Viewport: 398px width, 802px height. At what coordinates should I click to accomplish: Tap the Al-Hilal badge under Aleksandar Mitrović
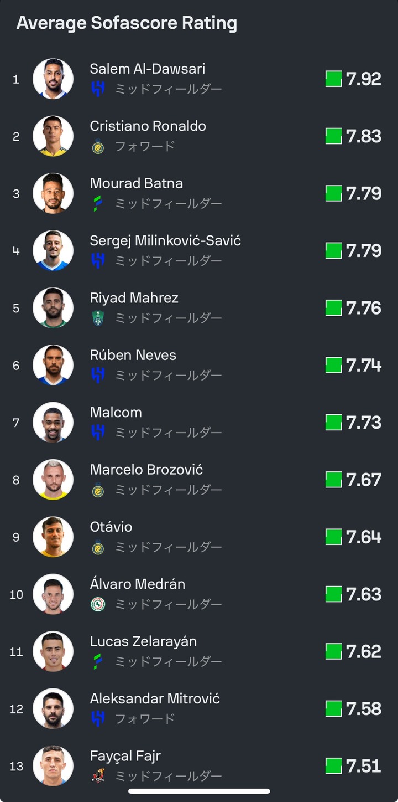tap(98, 718)
